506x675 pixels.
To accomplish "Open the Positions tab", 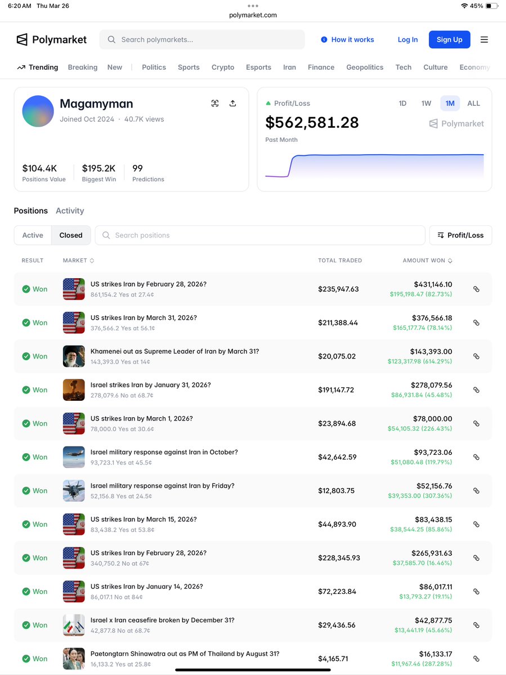I will (30, 211).
